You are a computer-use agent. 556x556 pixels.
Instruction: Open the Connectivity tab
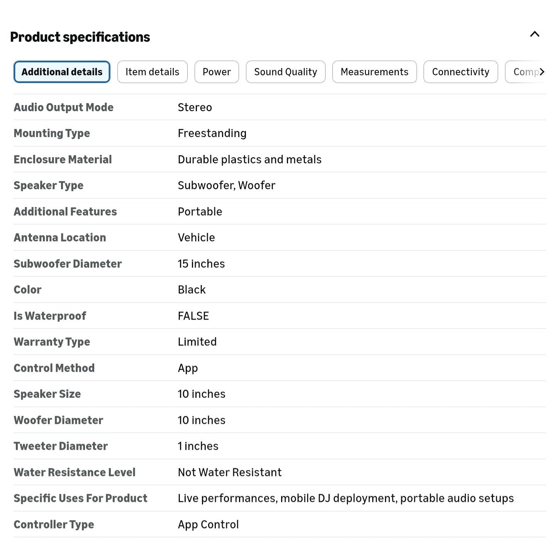(461, 72)
